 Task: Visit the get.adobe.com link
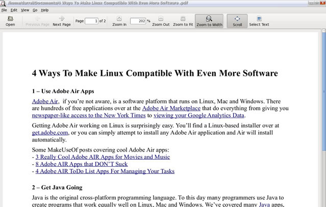point(50,133)
